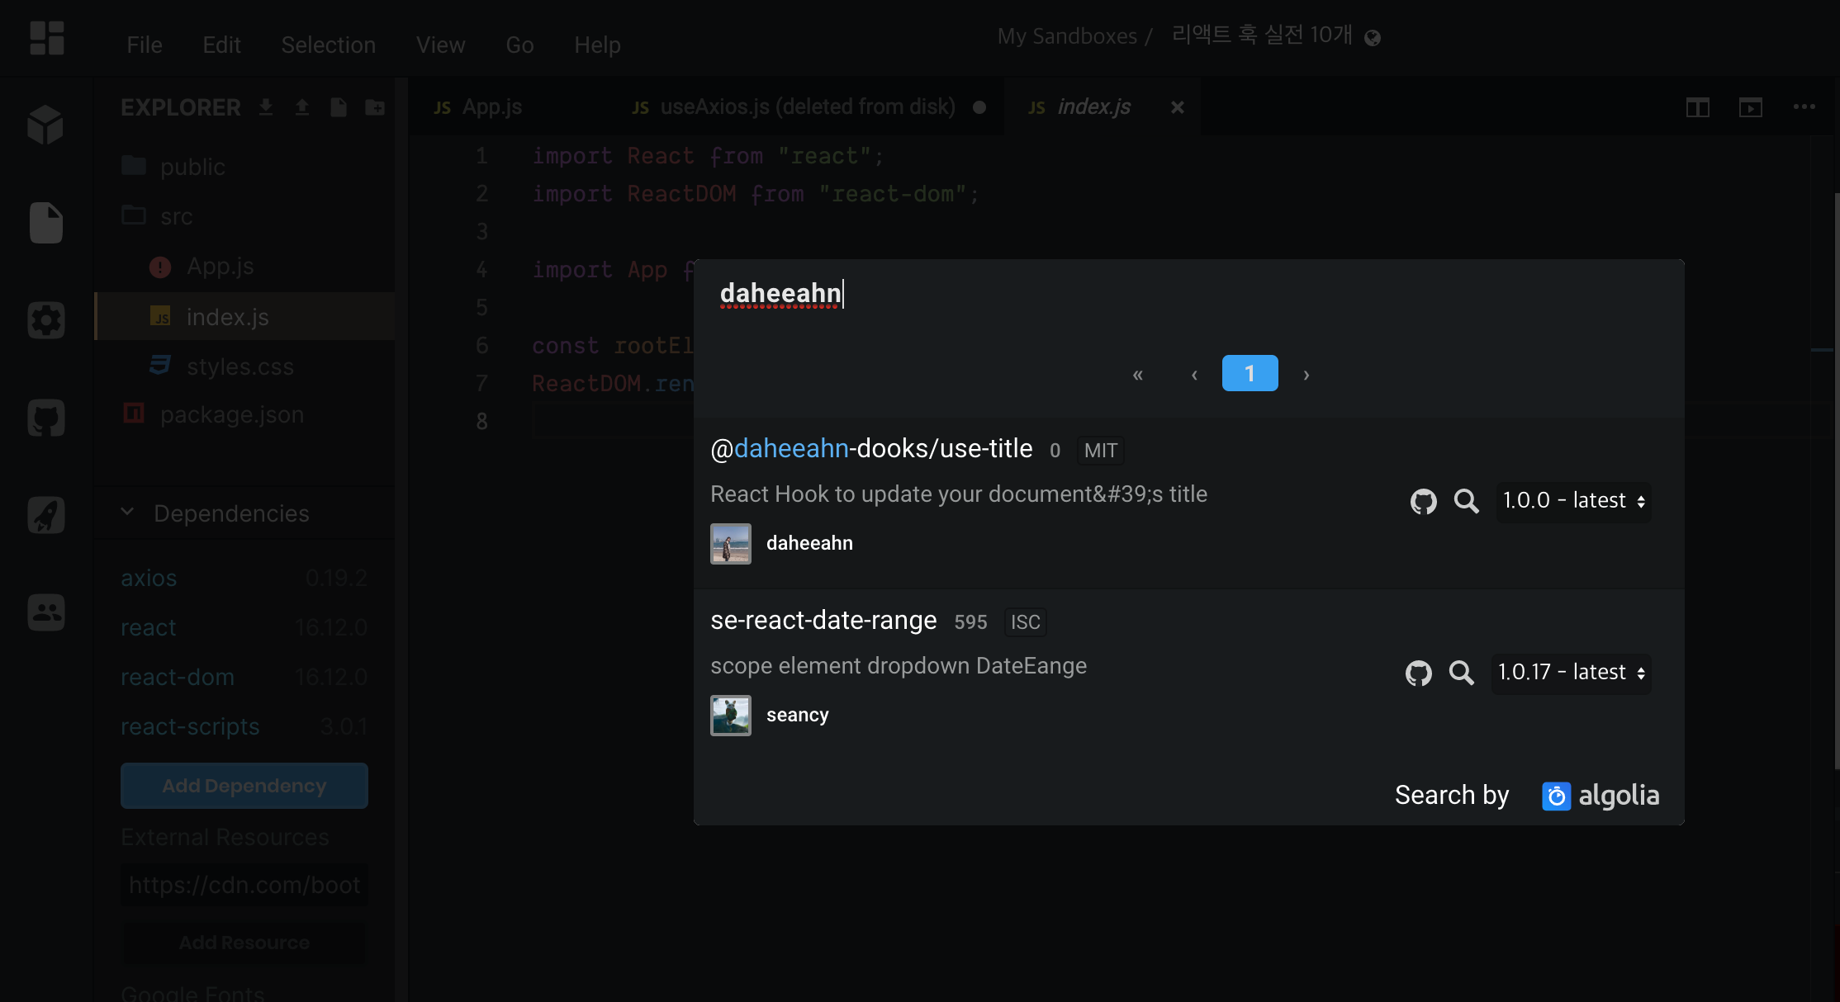The image size is (1840, 1002).
Task: Open version dropdown 1.0.17 - latest
Action: pos(1571,673)
